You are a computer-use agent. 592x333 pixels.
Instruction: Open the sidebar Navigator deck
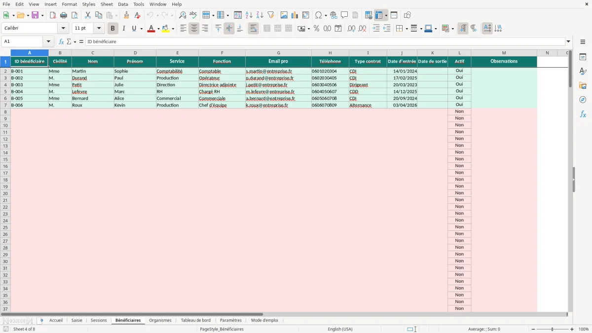583,100
